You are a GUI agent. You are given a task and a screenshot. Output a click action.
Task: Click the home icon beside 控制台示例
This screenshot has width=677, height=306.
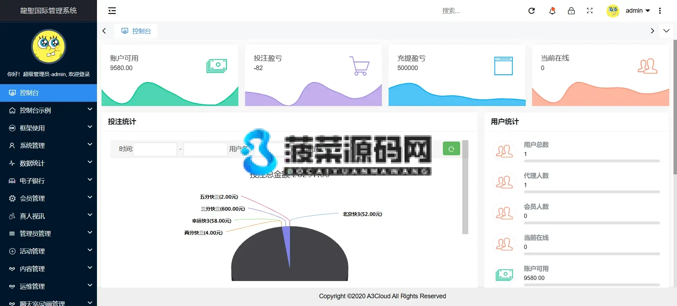(12, 110)
